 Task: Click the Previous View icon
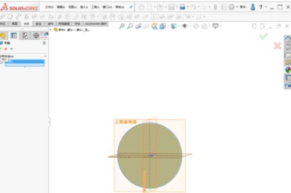[x=138, y=26]
